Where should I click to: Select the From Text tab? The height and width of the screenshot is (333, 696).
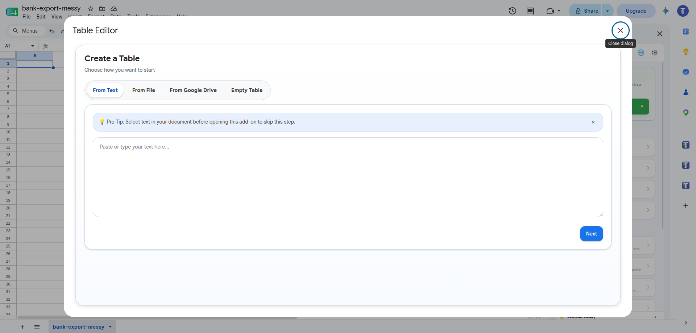coord(105,90)
